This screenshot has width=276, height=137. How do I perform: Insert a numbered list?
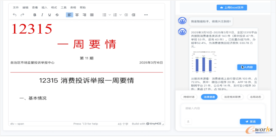(115, 15)
